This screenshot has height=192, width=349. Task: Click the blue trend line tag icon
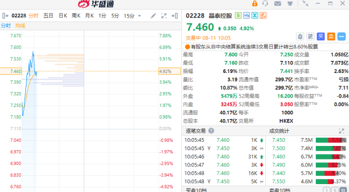246,15
